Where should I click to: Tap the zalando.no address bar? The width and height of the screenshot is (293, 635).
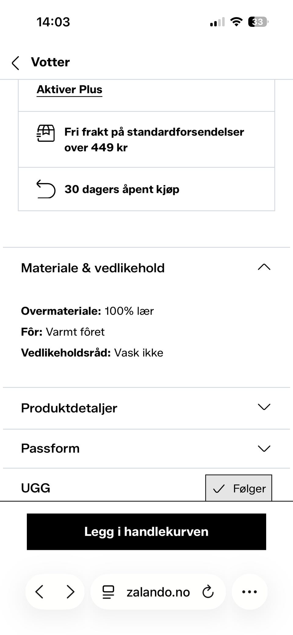158,592
